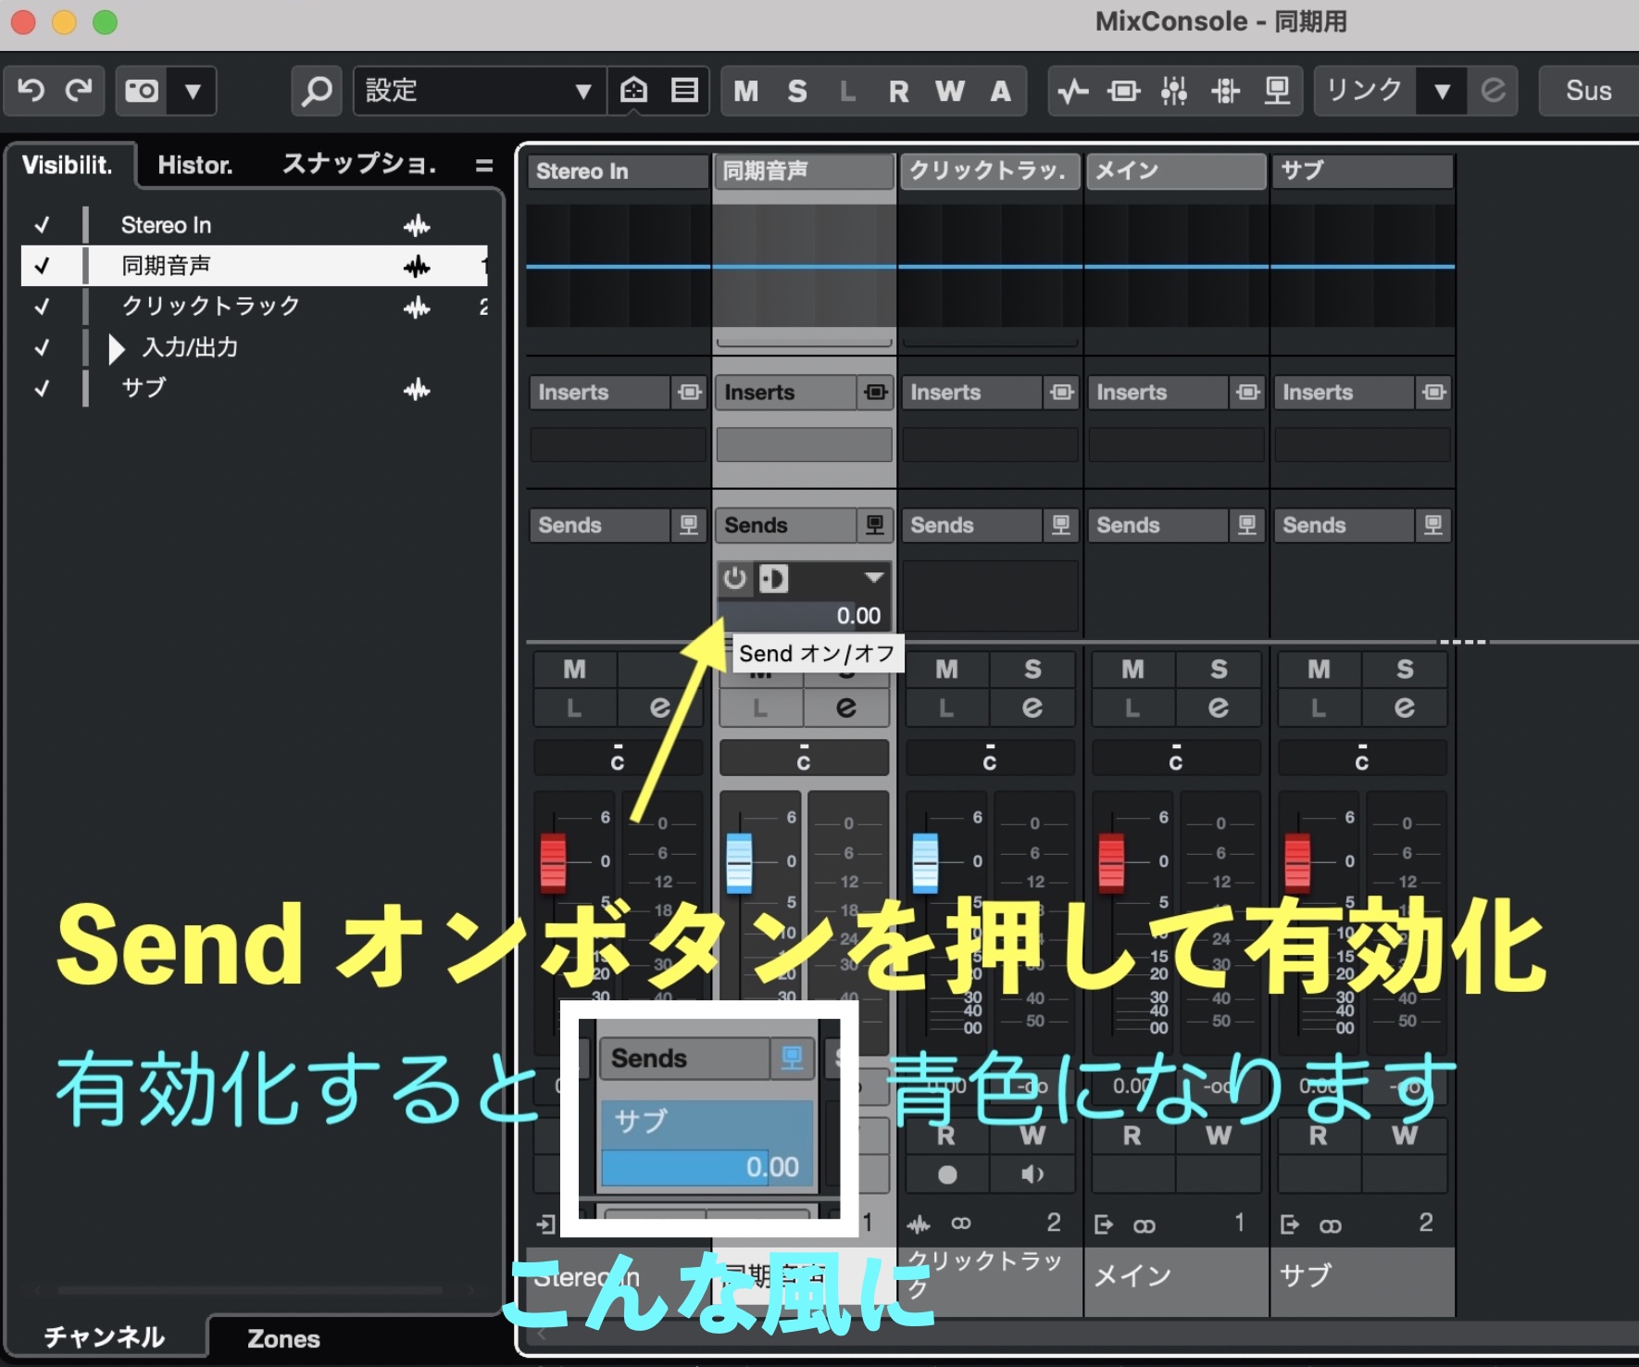Toggle visibility checkmark for Stereo In
The image size is (1639, 1367).
point(42,225)
